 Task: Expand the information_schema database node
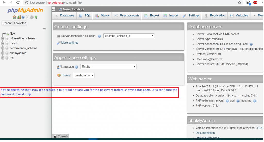(x=3, y=39)
